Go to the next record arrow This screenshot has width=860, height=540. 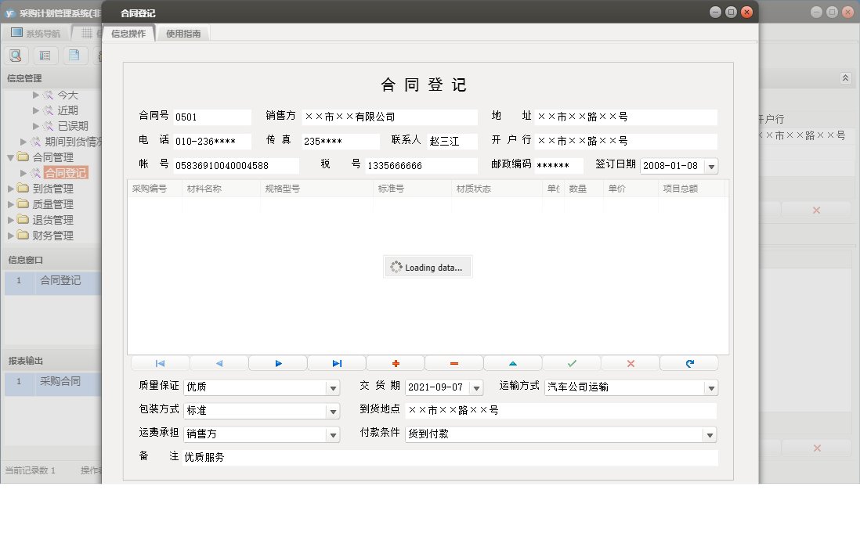[278, 363]
